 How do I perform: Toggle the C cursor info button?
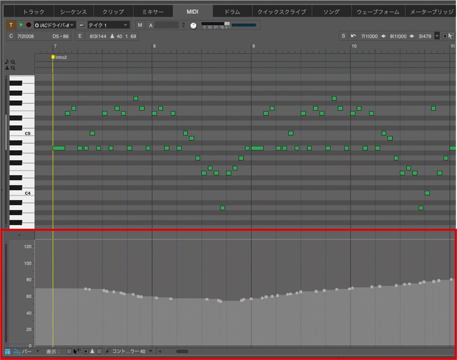tap(11, 36)
